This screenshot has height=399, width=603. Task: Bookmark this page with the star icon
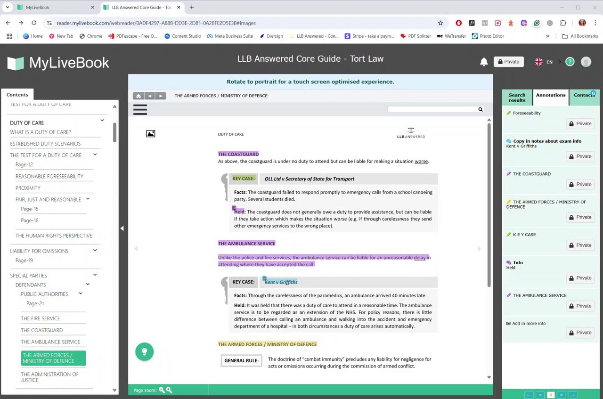tap(440, 23)
